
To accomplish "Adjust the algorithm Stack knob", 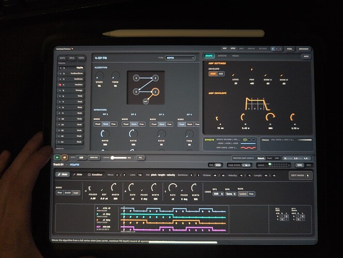I will (100, 76).
